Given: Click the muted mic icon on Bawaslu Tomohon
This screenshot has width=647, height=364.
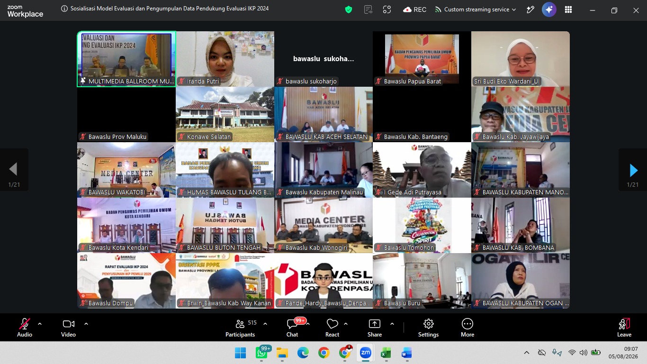Looking at the screenshot, I should coord(378,248).
